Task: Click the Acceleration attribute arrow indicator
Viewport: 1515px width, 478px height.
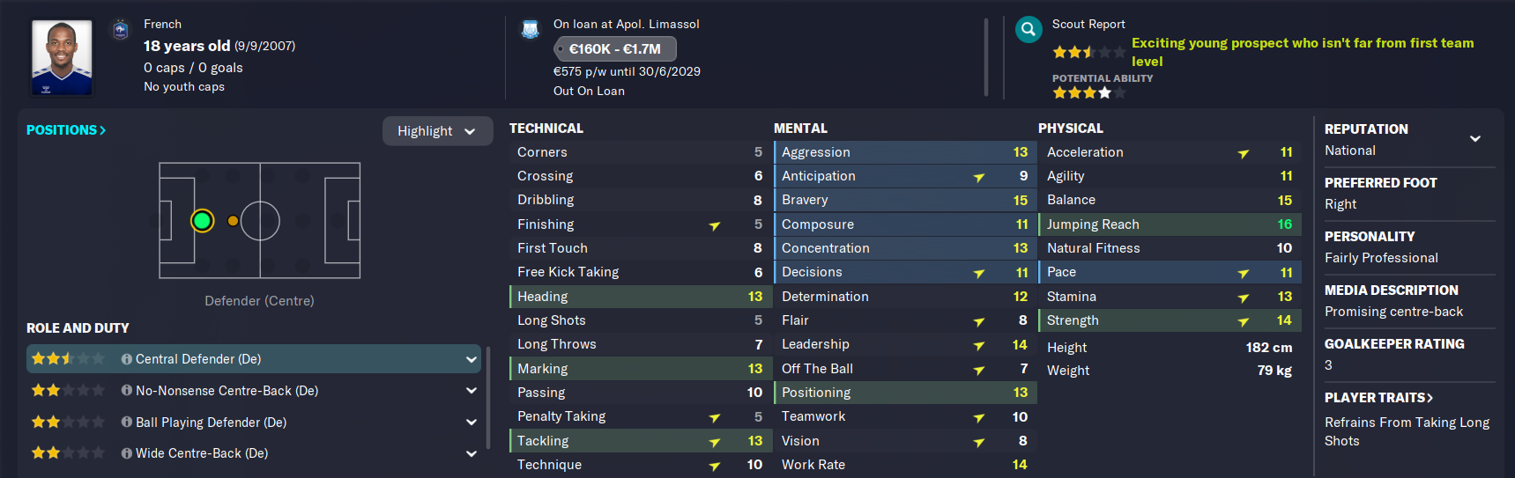Action: coord(1244,154)
